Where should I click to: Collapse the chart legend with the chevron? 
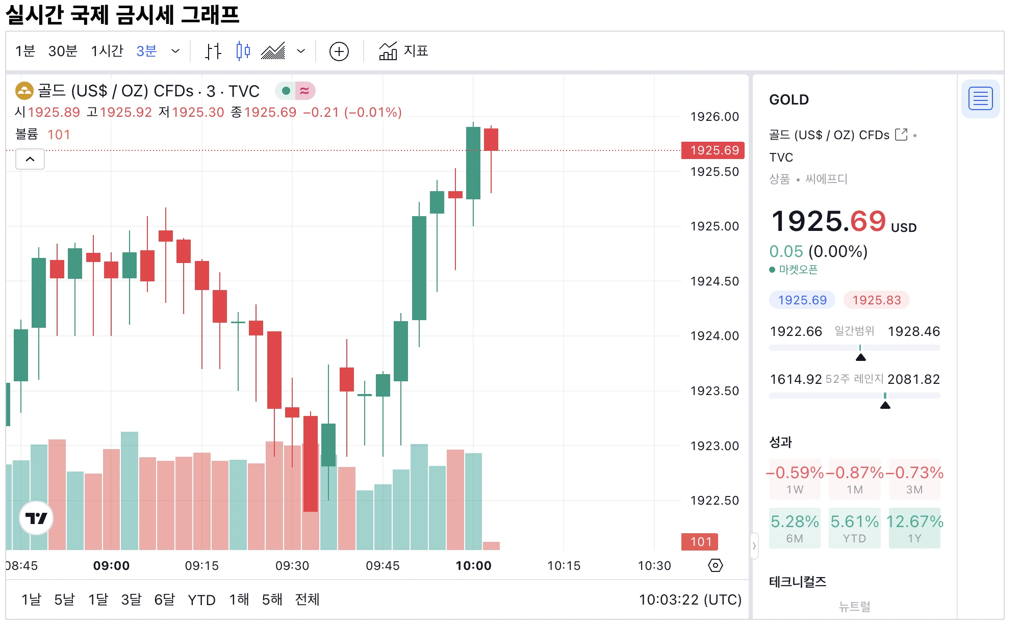(30, 159)
